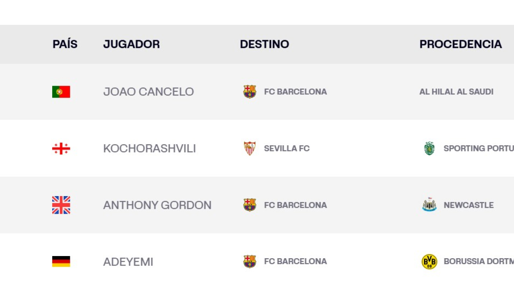This screenshot has width=514, height=289.
Task: Click the United Kingdom flag icon
Action: pyautogui.click(x=61, y=205)
